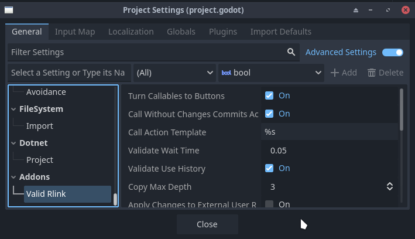The image size is (415, 239).
Task: Uncheck Validate Use History
Action: coord(269,168)
